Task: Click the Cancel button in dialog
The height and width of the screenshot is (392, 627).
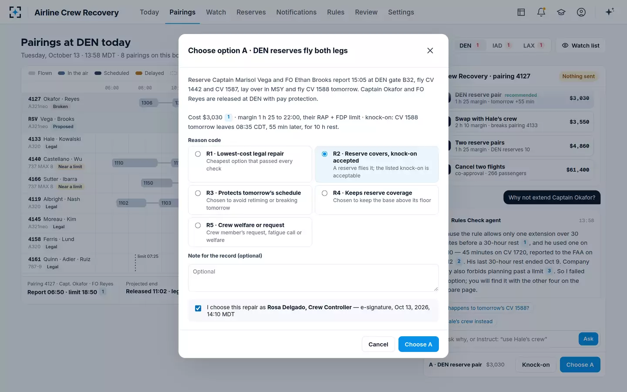Action: pyautogui.click(x=378, y=344)
